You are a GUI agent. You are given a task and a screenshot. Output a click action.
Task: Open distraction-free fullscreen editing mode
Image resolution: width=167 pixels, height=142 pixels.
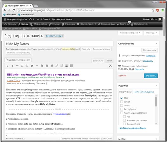(110, 66)
